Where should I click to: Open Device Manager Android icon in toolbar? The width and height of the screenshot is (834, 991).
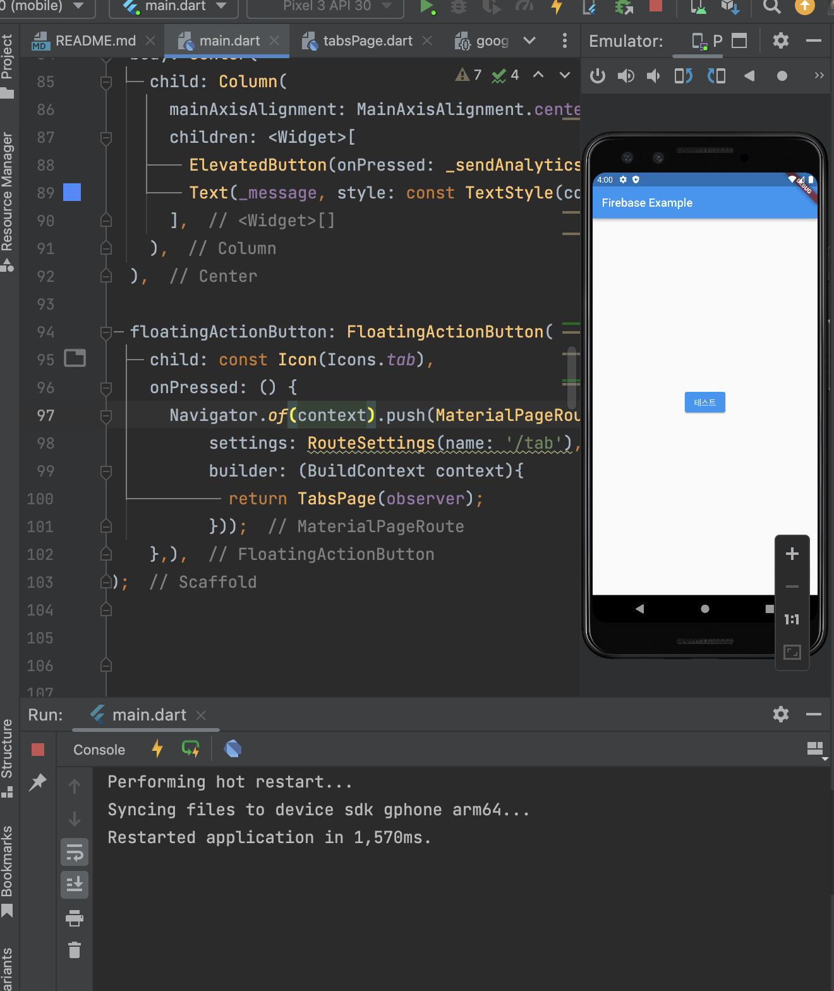coord(698,7)
